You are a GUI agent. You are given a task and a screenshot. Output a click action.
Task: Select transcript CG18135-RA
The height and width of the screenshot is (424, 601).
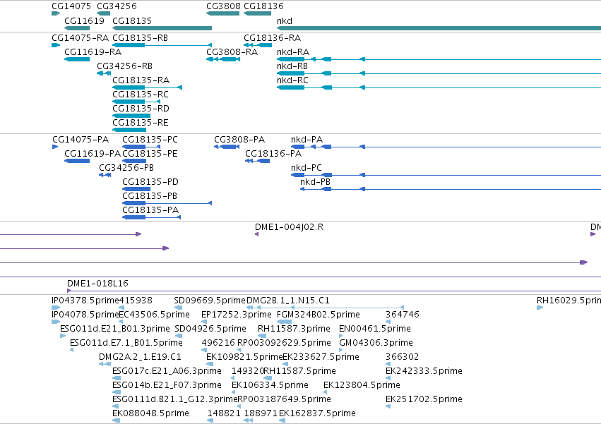point(141,80)
